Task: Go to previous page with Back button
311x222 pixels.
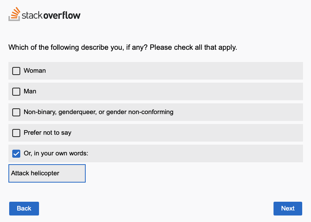Action: click(24, 209)
